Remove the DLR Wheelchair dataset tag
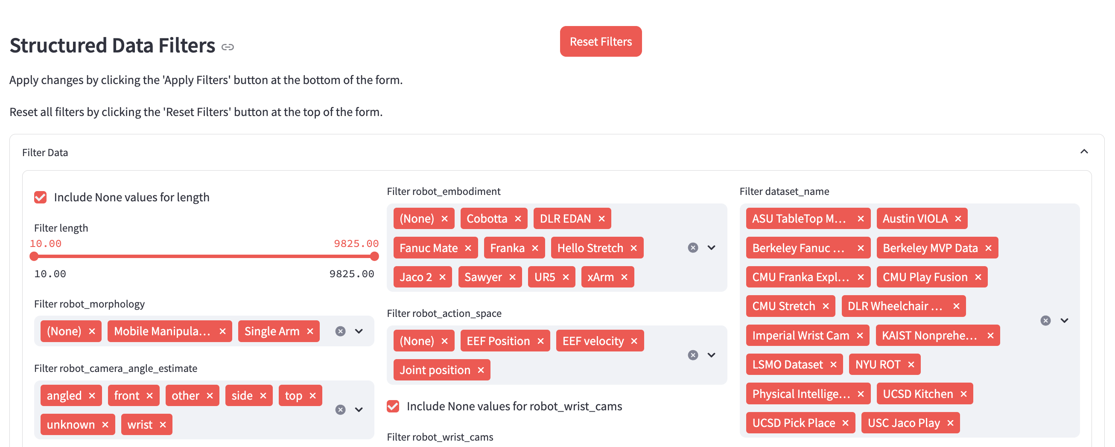Screen dimensions: 1115x447 [956, 306]
